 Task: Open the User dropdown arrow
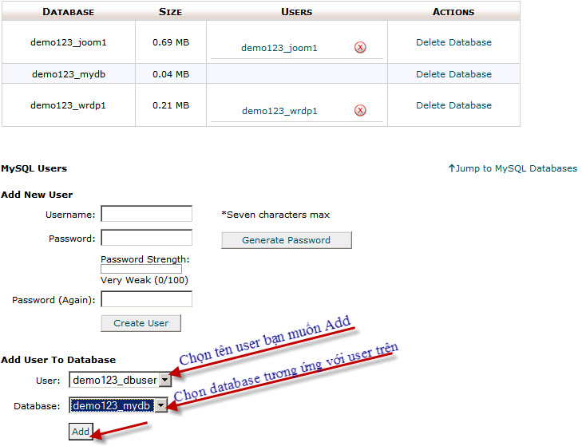(165, 380)
